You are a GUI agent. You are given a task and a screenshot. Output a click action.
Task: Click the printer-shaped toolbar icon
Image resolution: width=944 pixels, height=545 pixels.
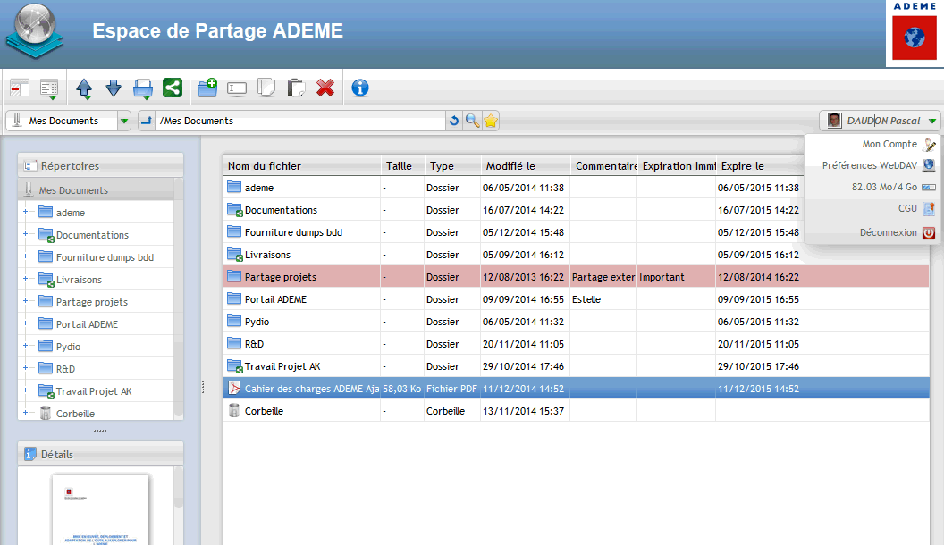tap(143, 89)
